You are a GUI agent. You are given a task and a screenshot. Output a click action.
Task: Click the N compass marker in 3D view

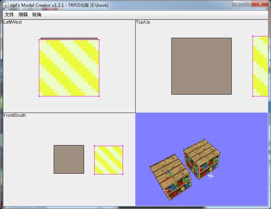(x=211, y=175)
